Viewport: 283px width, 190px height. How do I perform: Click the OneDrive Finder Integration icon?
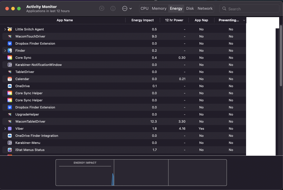[x=10, y=136]
